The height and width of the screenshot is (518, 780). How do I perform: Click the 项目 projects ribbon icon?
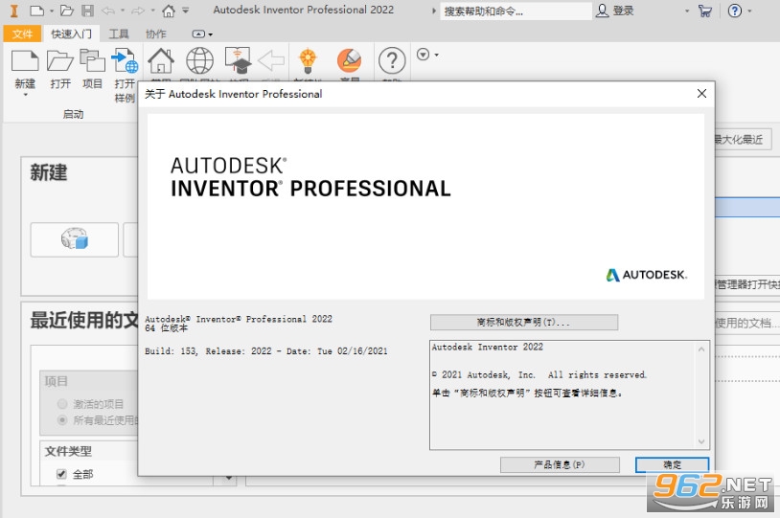pyautogui.click(x=93, y=61)
